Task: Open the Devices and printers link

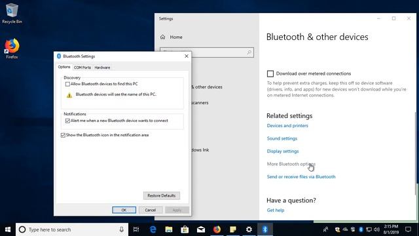Action: point(287,125)
